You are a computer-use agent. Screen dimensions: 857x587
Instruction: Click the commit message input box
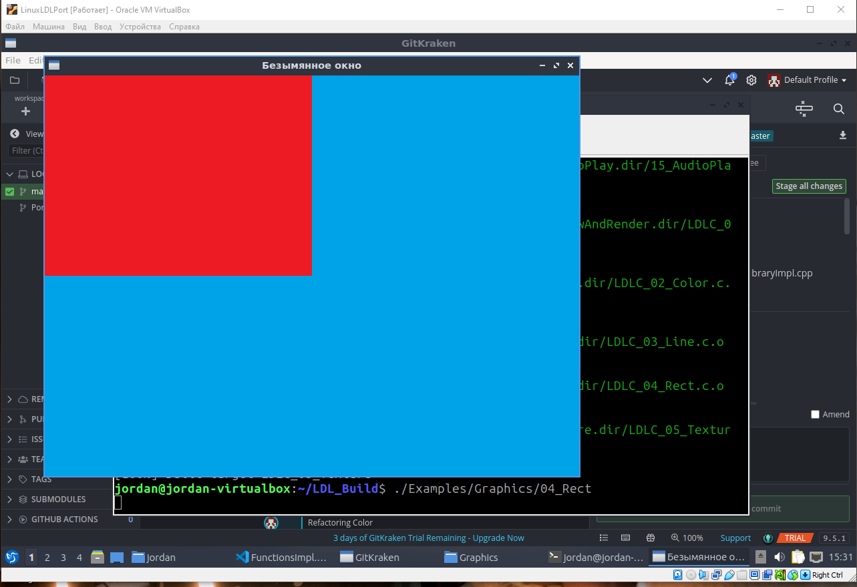point(798,455)
